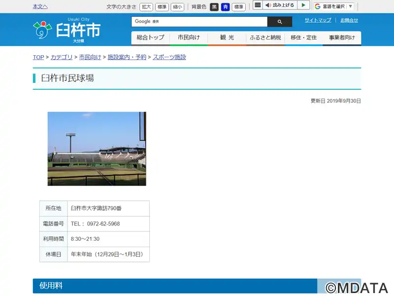Click the Usuki City logo
The width and height of the screenshot is (394, 296).
(x=67, y=30)
